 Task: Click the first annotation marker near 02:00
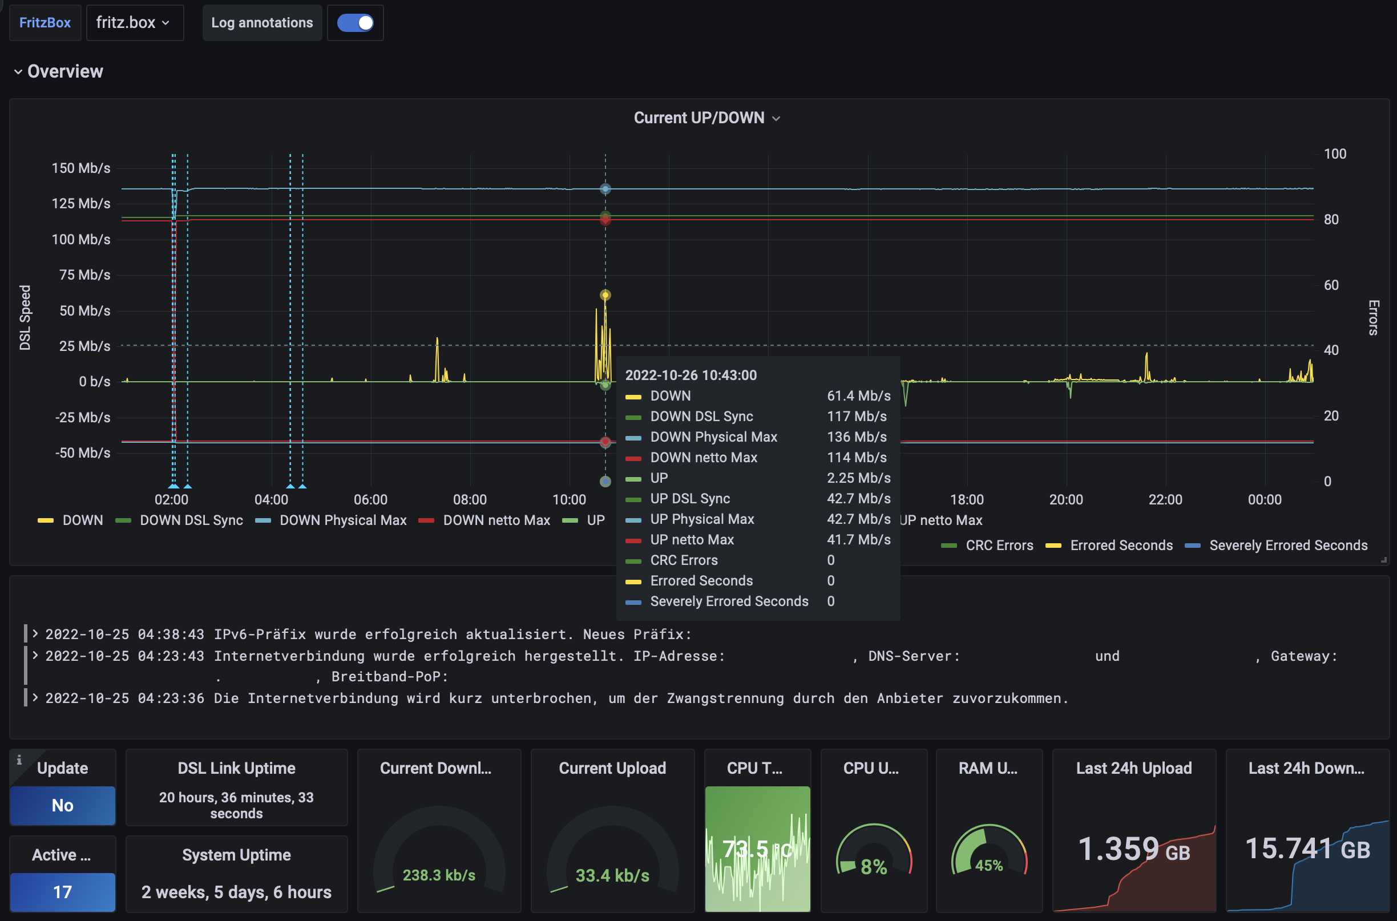pos(173,486)
